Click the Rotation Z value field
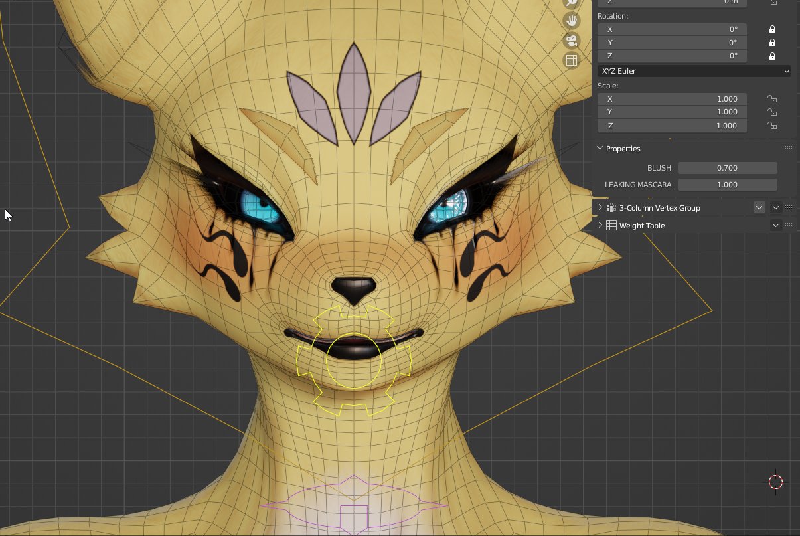Viewport: 800px width, 536px height. coord(672,56)
